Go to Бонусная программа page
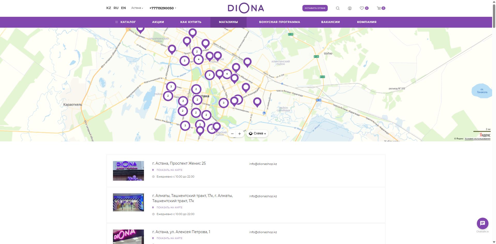Image resolution: width=496 pixels, height=244 pixels. pos(279,22)
